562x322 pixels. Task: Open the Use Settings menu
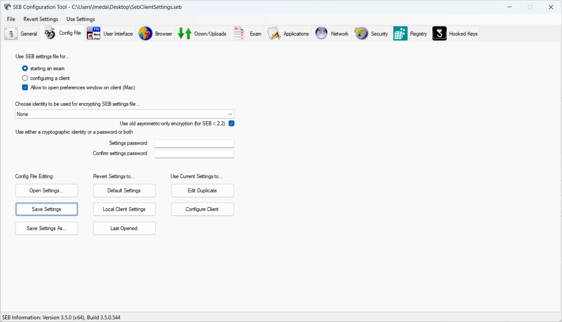(81, 19)
